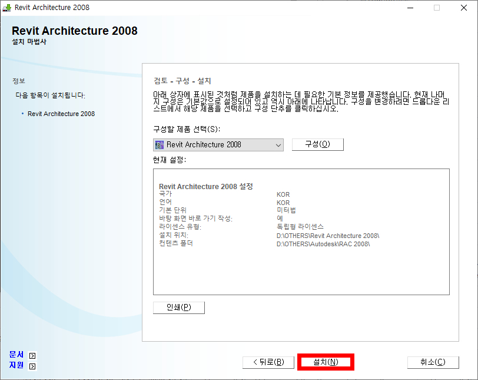Click the 현재 설정 label
Screen dimensions: 478x380
pyautogui.click(x=170, y=160)
